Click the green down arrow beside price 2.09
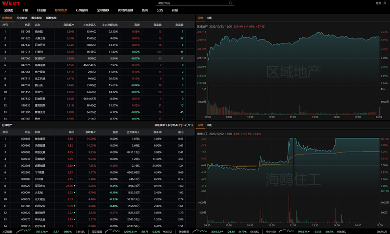 75,206
